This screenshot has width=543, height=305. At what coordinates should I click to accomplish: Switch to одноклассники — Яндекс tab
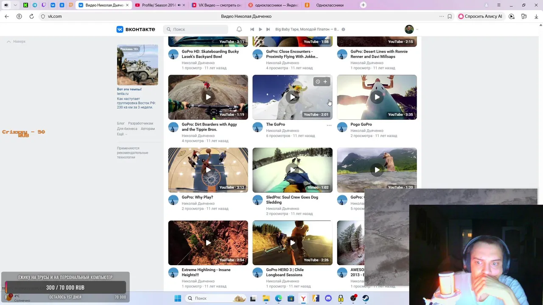(x=273, y=5)
